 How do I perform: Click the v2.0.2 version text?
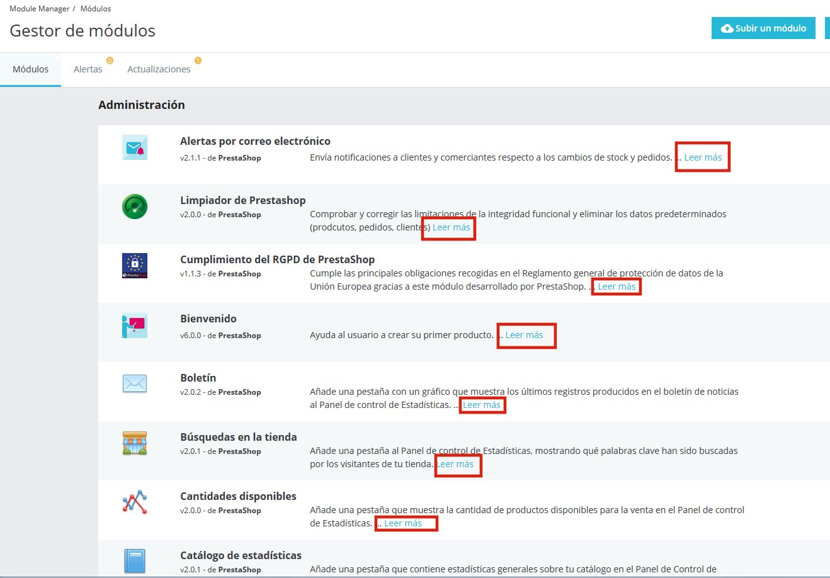tap(191, 392)
